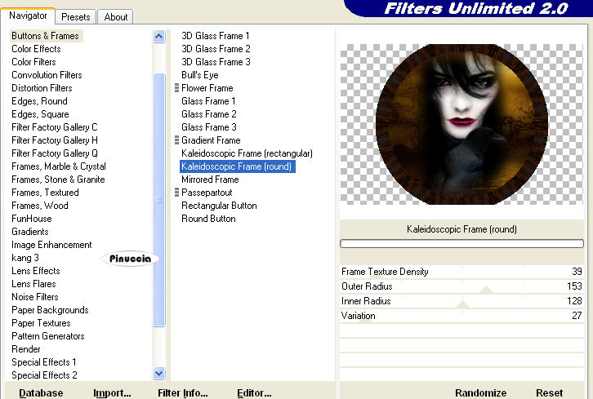The height and width of the screenshot is (399, 593).
Task: Choose the Rectangular Button filter
Action: [x=220, y=206]
